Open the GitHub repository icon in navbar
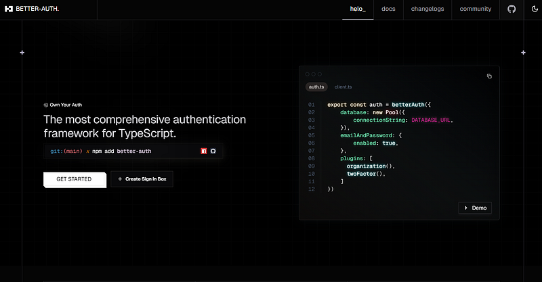Viewport: 542px width, 282px height. (512, 9)
